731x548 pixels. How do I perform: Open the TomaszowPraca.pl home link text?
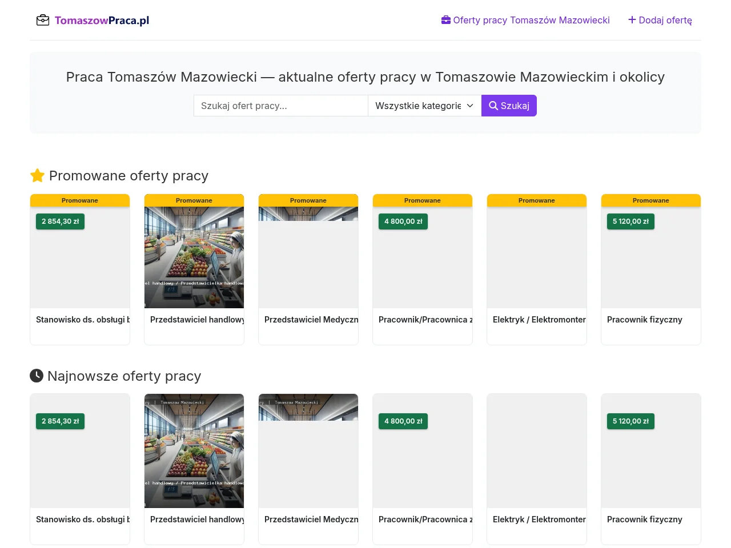tap(102, 21)
